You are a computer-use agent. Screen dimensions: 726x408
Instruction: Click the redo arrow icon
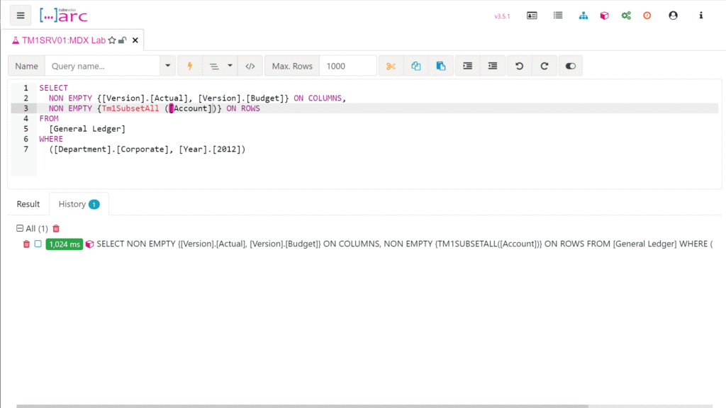coord(544,66)
